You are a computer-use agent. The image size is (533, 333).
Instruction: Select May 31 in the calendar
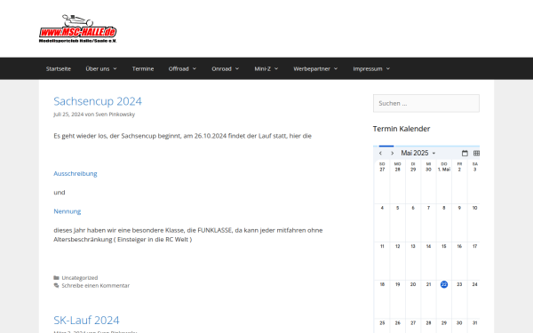[474, 323]
